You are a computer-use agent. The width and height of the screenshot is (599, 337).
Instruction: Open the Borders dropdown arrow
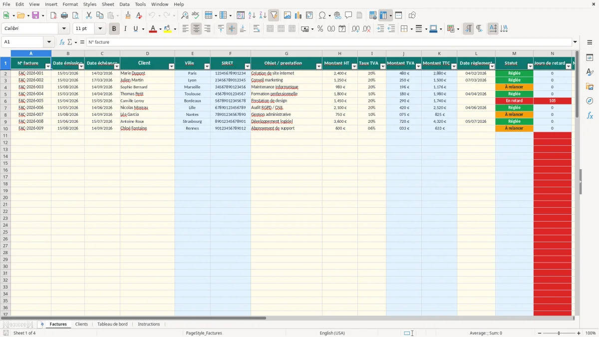point(411,29)
